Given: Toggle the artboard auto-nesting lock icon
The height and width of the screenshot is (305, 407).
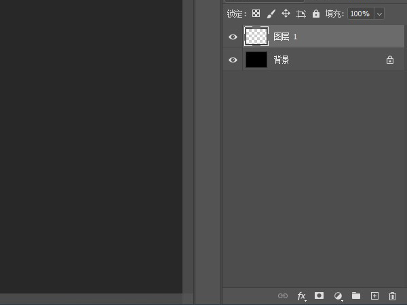Looking at the screenshot, I should (301, 14).
